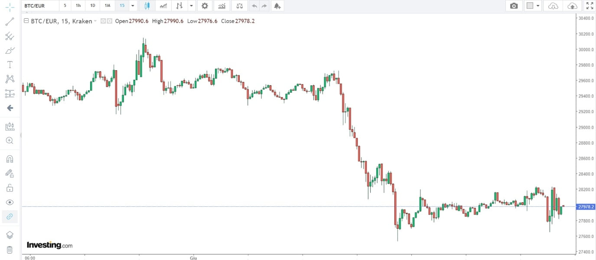Select the text annotation tool
This screenshot has height=260, width=596.
(10, 65)
